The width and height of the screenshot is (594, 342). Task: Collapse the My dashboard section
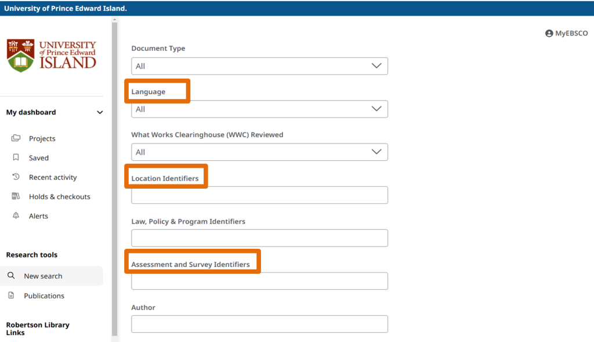pos(100,112)
